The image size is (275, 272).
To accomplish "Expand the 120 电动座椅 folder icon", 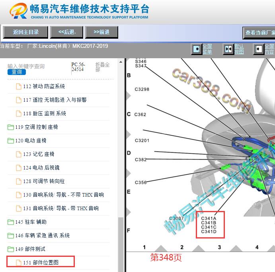I will [x=11, y=140].
